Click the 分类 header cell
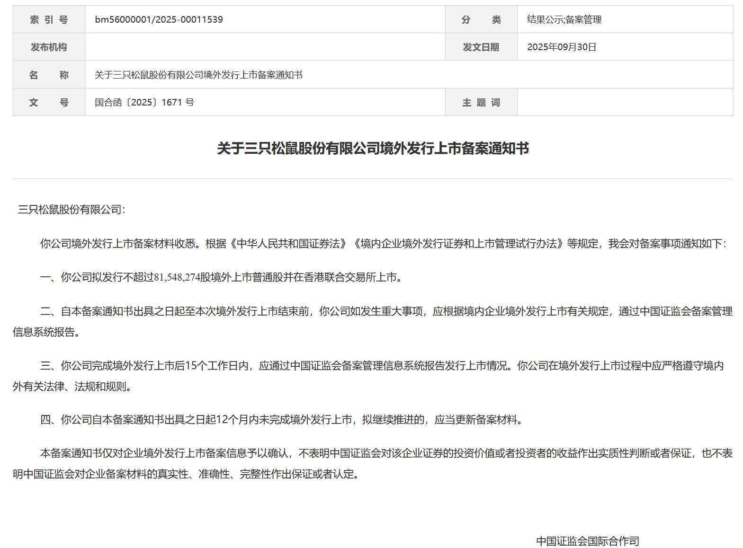The width and height of the screenshot is (743, 548). click(481, 19)
